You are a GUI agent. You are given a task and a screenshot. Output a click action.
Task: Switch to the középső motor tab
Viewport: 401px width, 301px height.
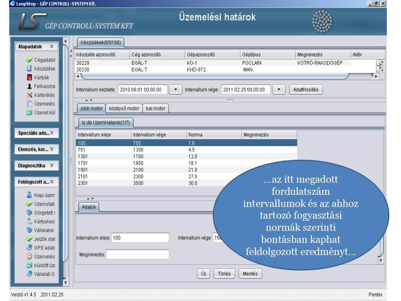[x=124, y=109]
